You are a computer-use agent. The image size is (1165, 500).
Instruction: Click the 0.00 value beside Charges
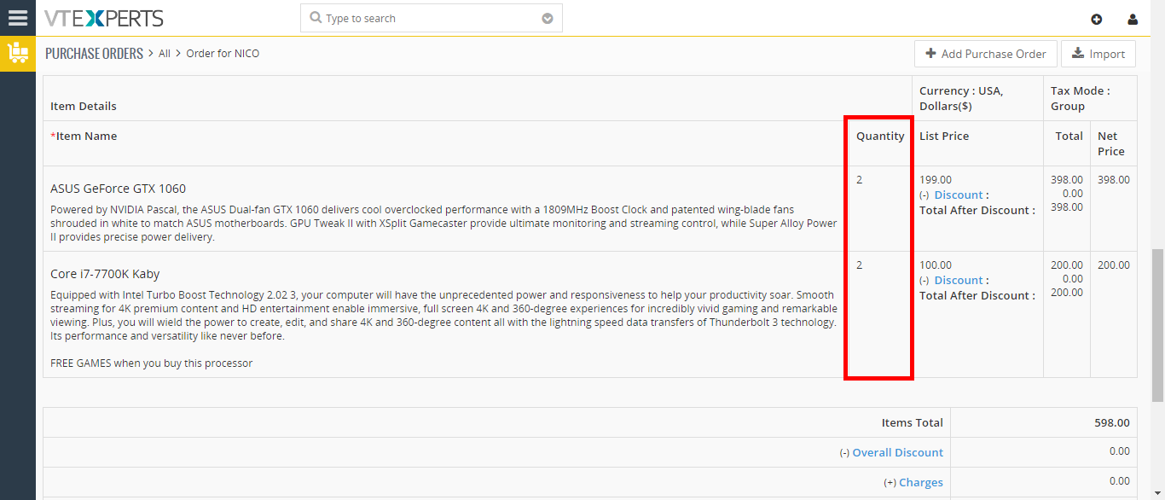click(1120, 481)
